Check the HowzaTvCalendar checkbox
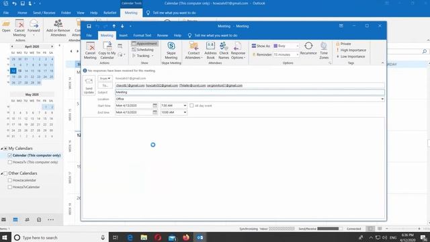Screen dimensions: 430x242 (x=10, y=187)
